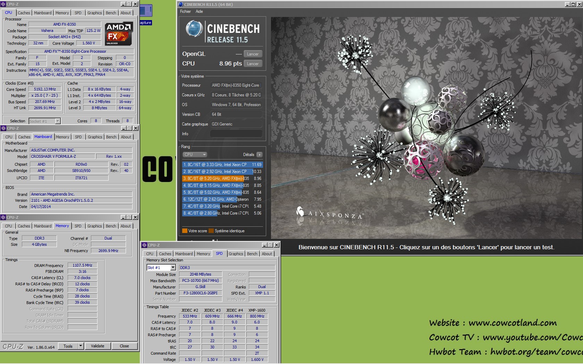Click the Max Bandwidth value 'PC3-10700 (667 MHz)'

point(201,280)
